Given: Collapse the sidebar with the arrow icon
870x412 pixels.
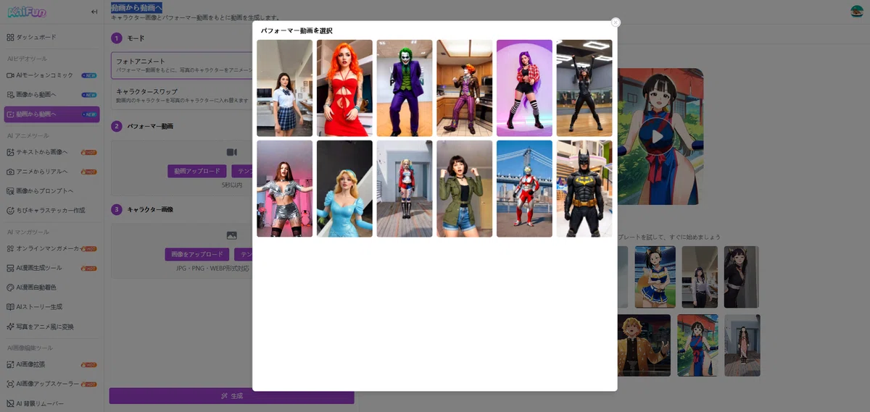Looking at the screenshot, I should point(94,12).
